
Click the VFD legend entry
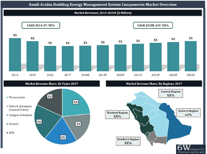10,133
